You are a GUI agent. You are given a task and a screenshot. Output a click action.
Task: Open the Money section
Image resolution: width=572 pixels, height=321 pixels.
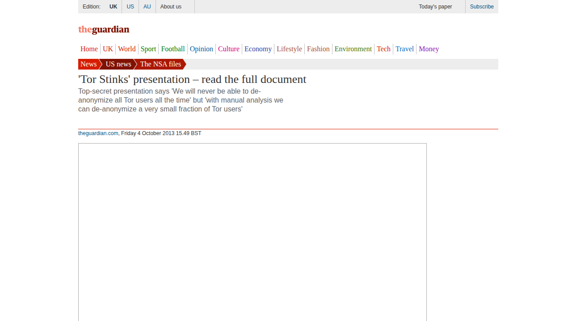pyautogui.click(x=429, y=49)
